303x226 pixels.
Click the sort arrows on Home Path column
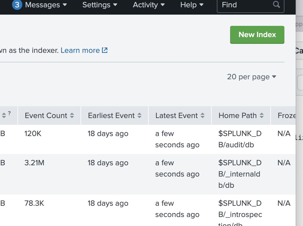262,115
